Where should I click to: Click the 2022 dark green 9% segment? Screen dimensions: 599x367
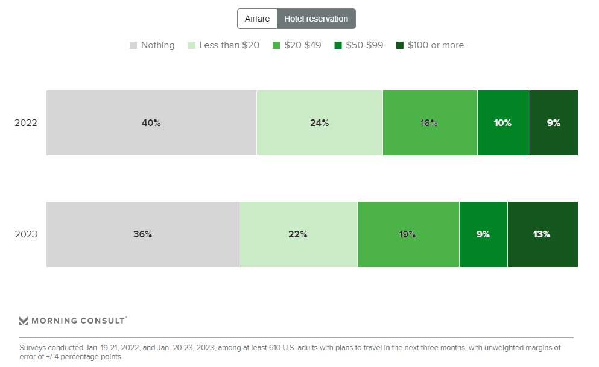554,123
